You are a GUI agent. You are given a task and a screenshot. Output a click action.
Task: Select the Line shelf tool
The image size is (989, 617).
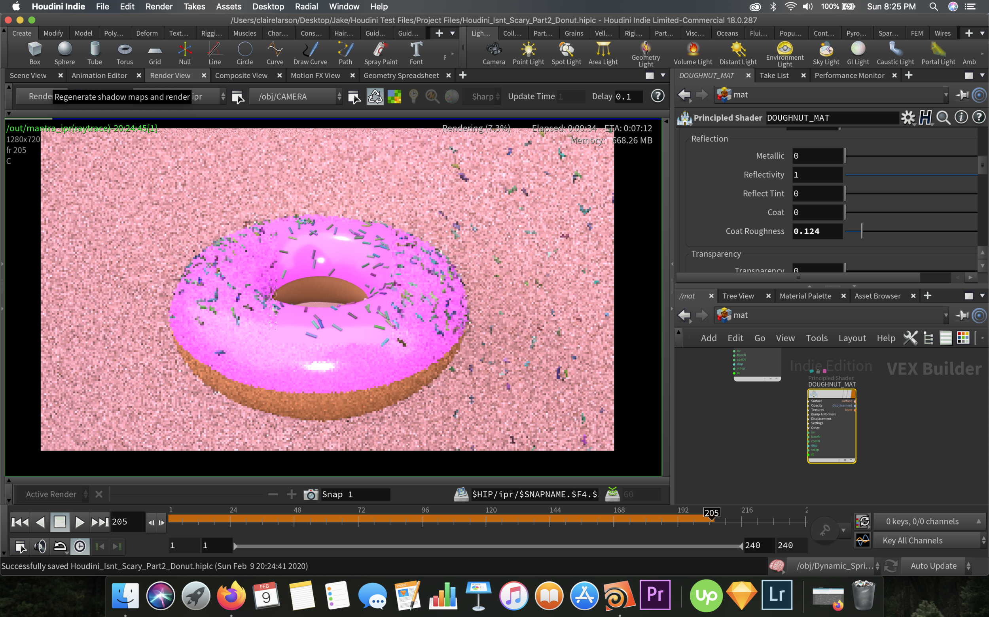(215, 53)
